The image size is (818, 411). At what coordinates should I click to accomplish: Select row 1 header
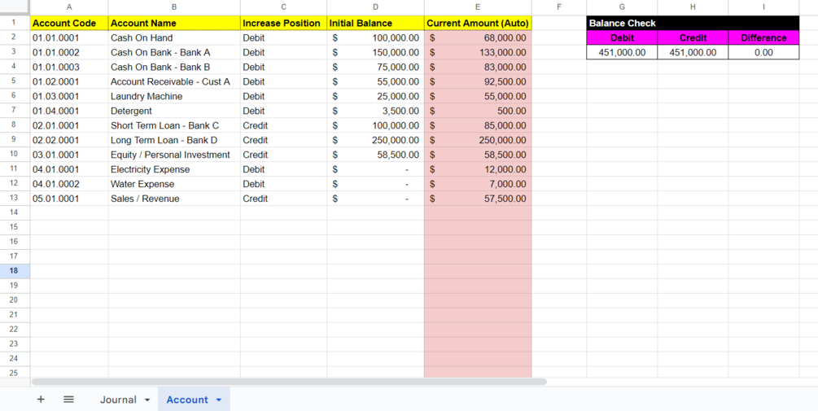(x=15, y=23)
